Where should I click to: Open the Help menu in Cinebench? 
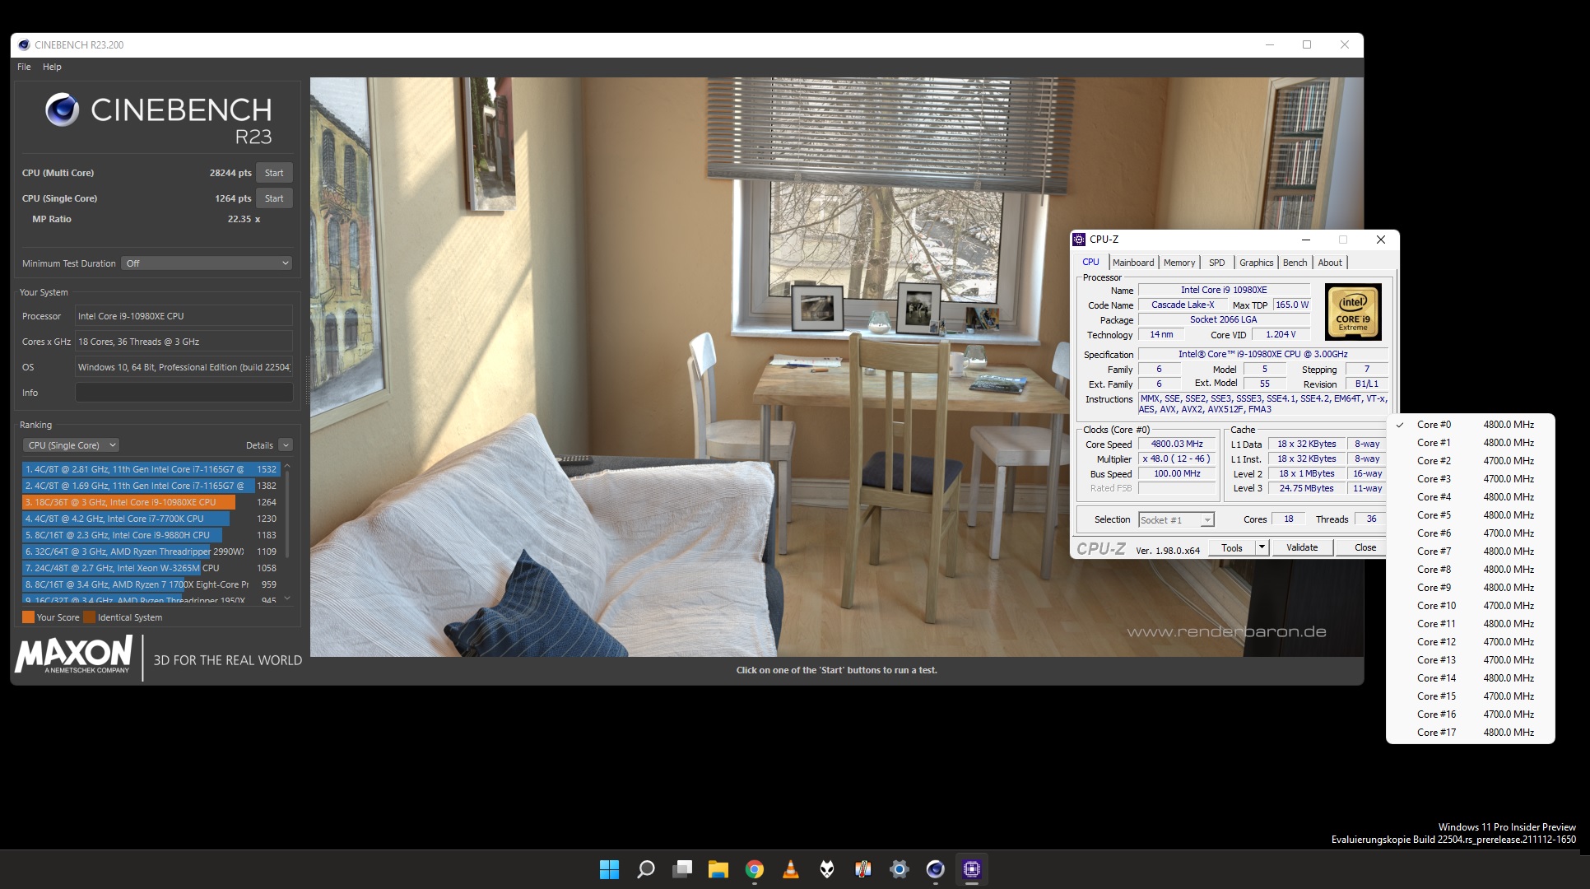pyautogui.click(x=52, y=67)
